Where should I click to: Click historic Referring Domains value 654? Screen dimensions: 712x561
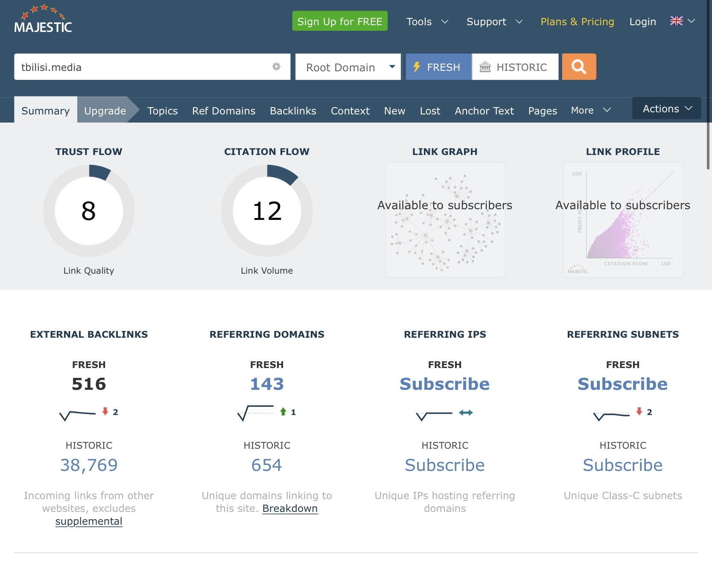point(267,465)
